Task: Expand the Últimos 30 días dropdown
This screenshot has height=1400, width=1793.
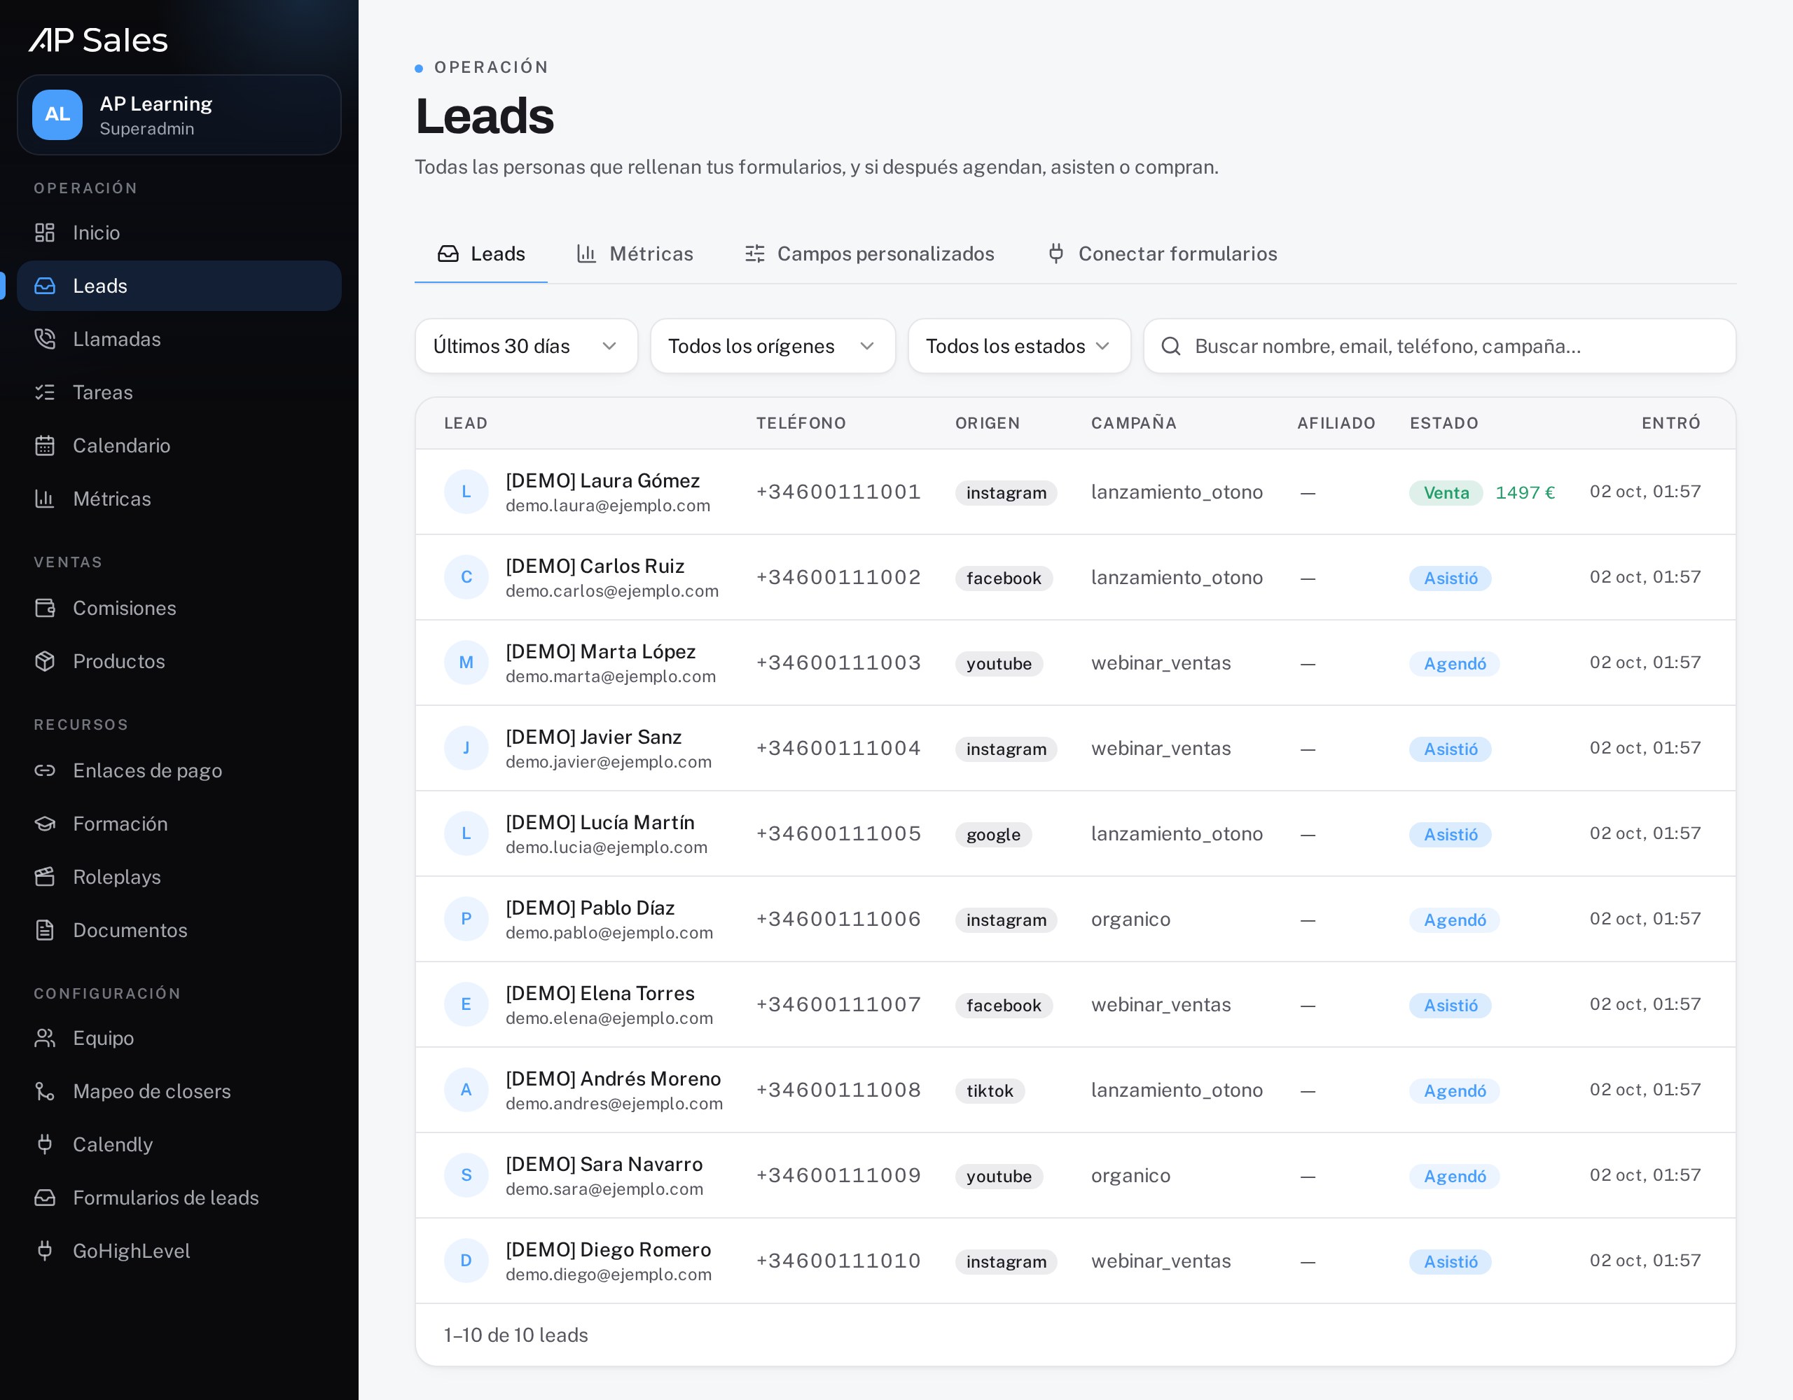Action: point(526,347)
